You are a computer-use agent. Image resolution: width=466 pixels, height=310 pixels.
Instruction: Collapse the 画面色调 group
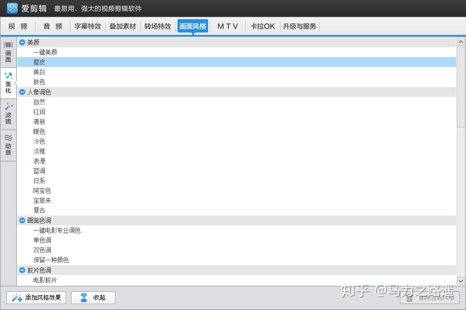coord(23,220)
